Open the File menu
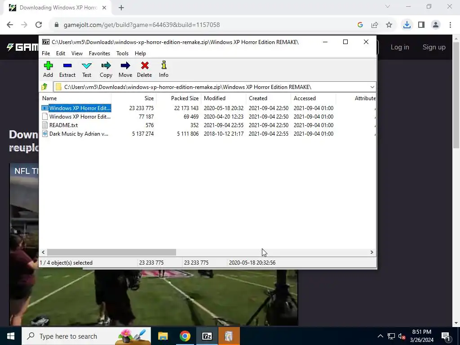Image resolution: width=460 pixels, height=345 pixels. 46,53
